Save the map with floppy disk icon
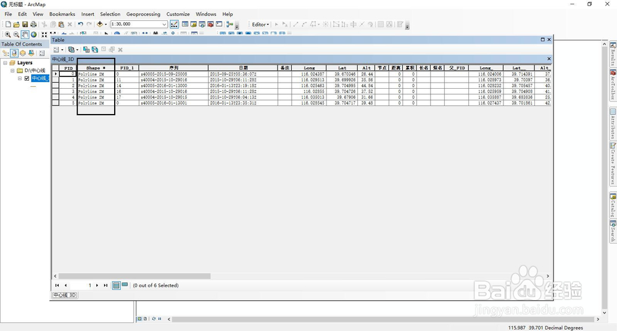 coord(25,25)
